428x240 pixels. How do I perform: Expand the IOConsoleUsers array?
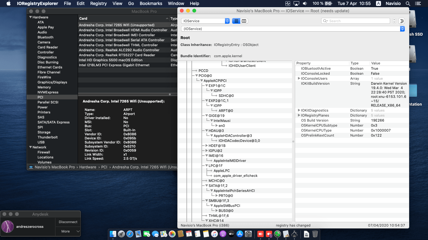coord(299,78)
